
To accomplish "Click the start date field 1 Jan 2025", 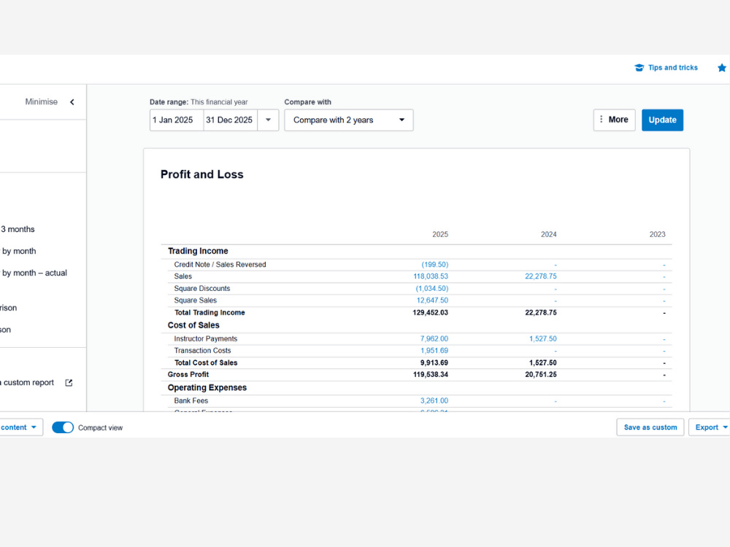I will coord(177,120).
